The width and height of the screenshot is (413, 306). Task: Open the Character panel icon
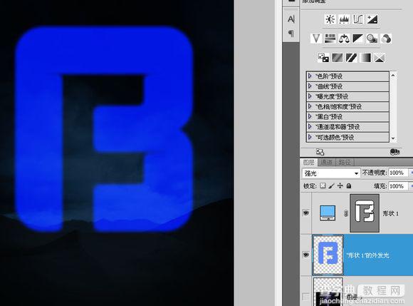tap(291, 19)
